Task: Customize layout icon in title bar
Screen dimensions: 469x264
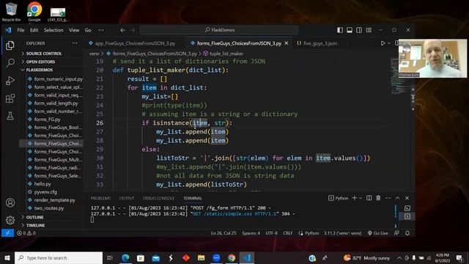Action: tap(369, 30)
